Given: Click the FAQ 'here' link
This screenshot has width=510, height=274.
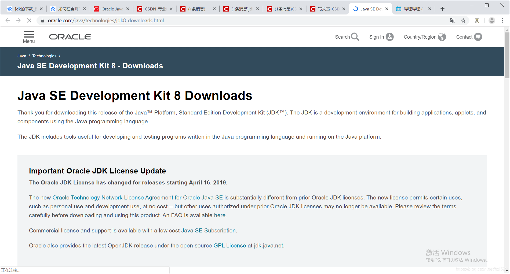Looking at the screenshot, I should (x=220, y=215).
